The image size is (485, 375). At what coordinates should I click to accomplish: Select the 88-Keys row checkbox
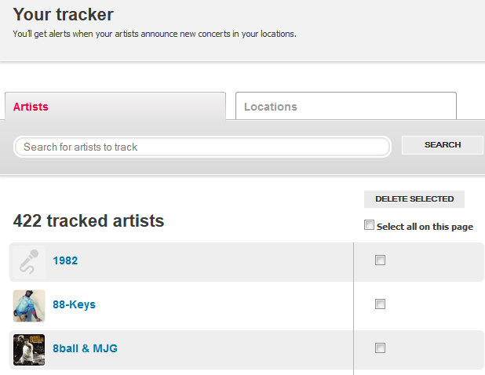click(380, 304)
